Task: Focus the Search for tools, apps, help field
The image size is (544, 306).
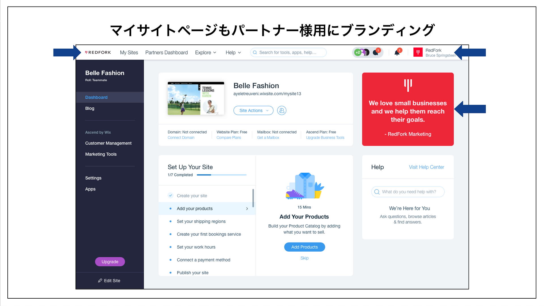Action: click(x=288, y=52)
